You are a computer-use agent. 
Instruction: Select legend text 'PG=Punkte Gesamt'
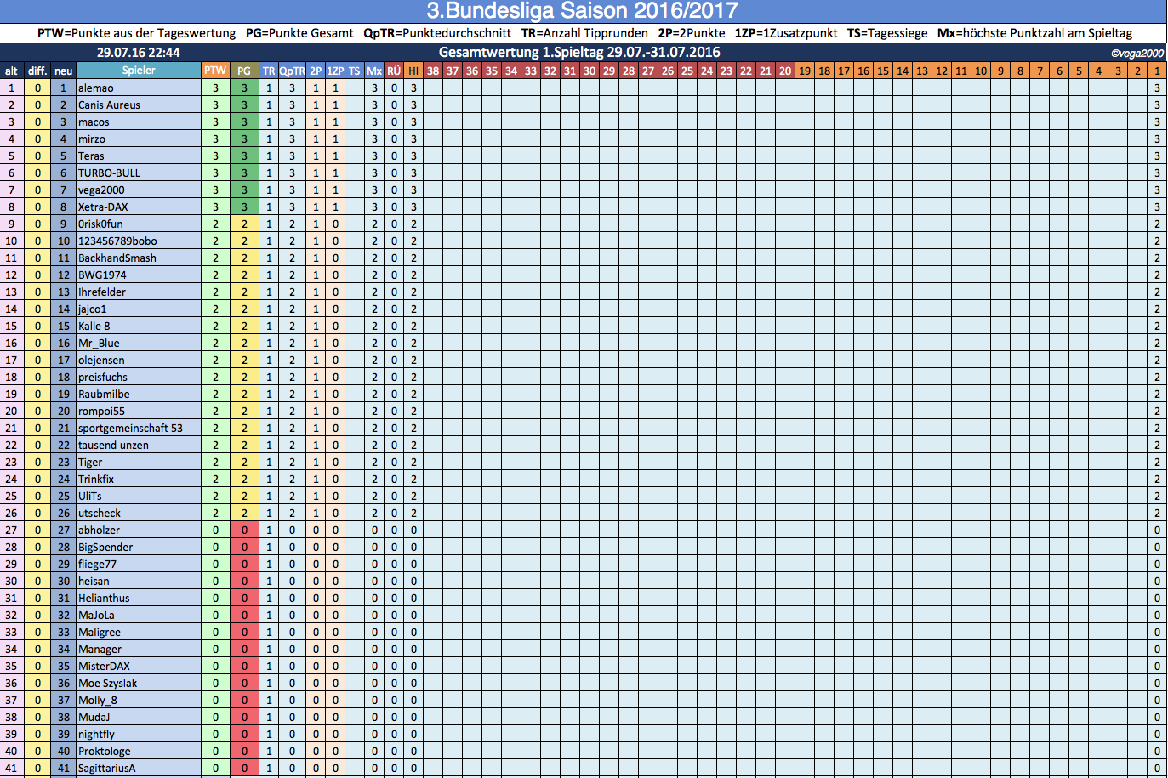[x=299, y=33]
